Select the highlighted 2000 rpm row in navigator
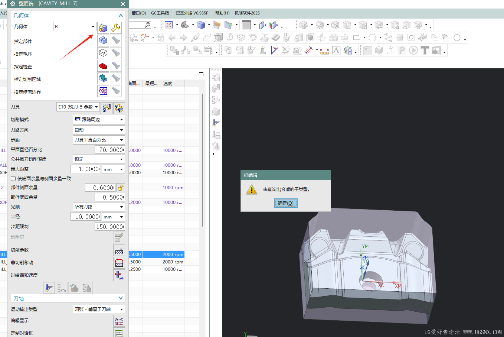Image resolution: width=504 pixels, height=337 pixels. point(173,255)
